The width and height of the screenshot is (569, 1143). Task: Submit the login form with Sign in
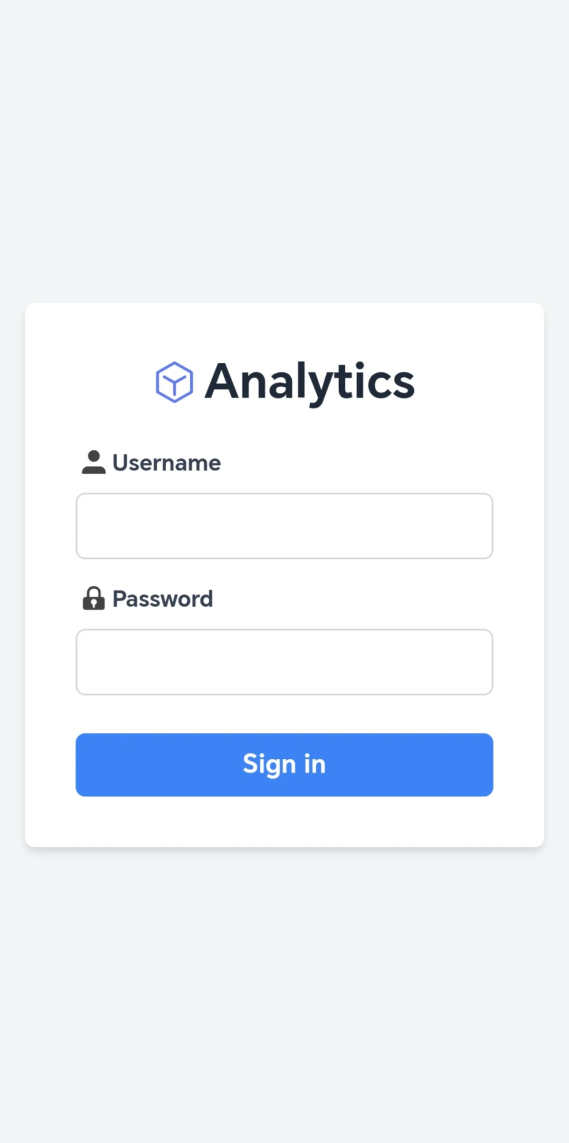pos(284,765)
